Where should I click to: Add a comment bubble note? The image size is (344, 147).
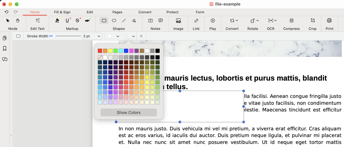coord(161,20)
